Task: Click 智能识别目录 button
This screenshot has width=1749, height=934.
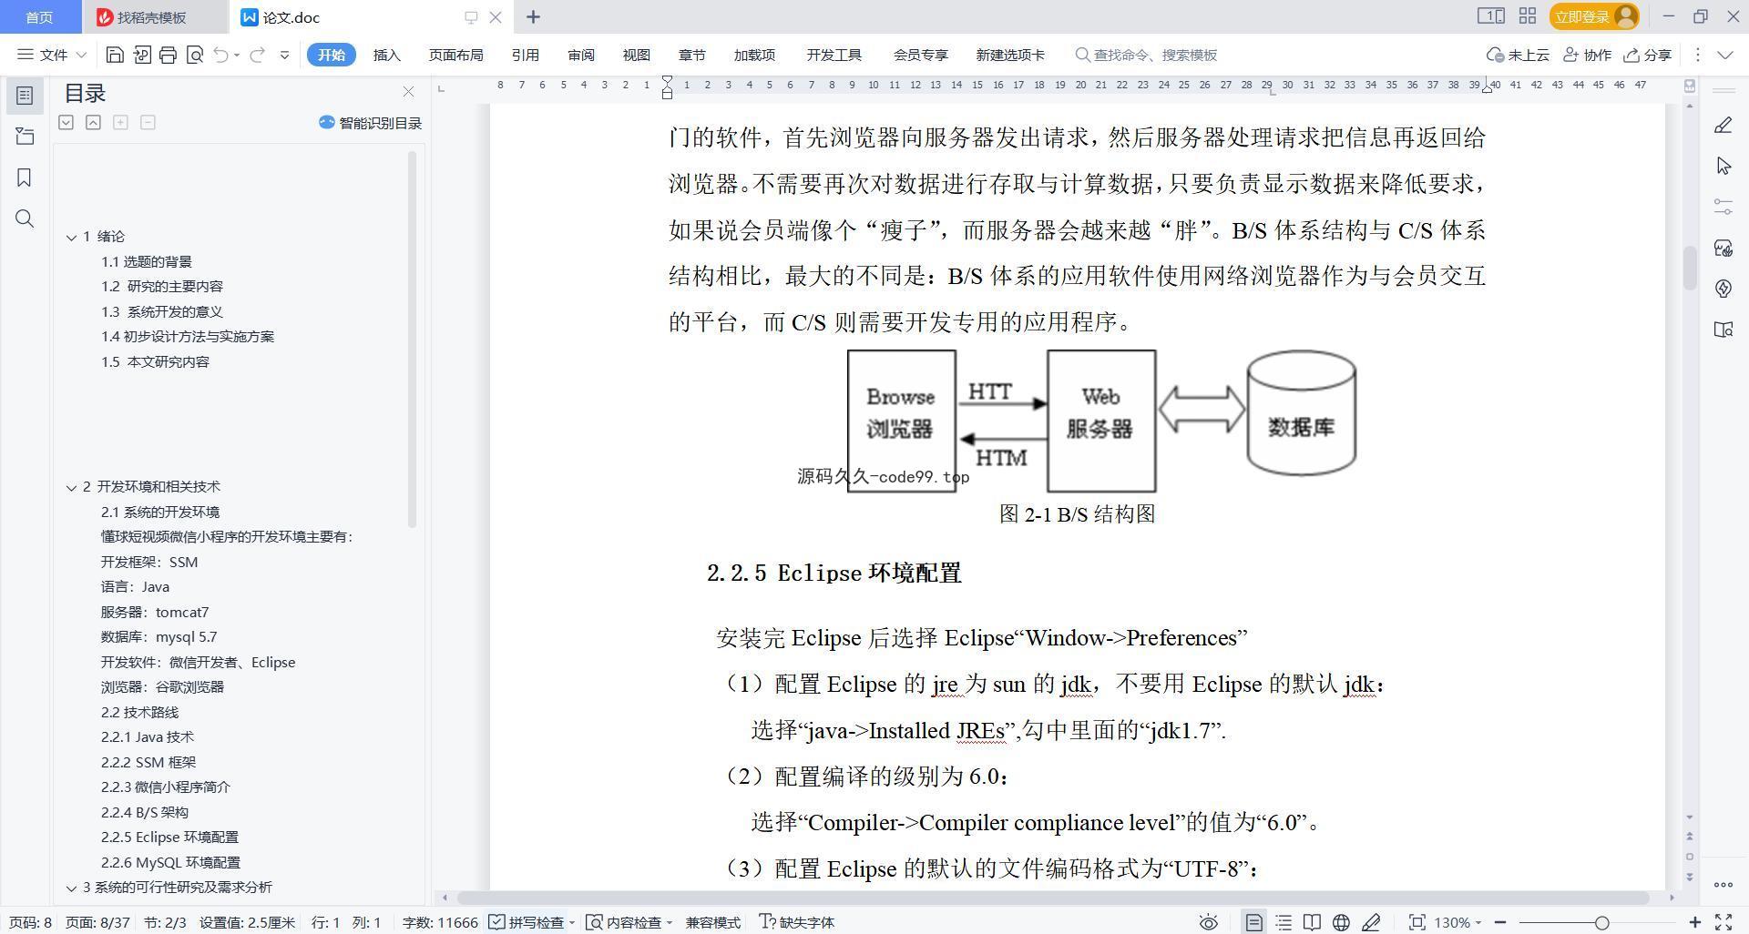Action: coord(370,123)
